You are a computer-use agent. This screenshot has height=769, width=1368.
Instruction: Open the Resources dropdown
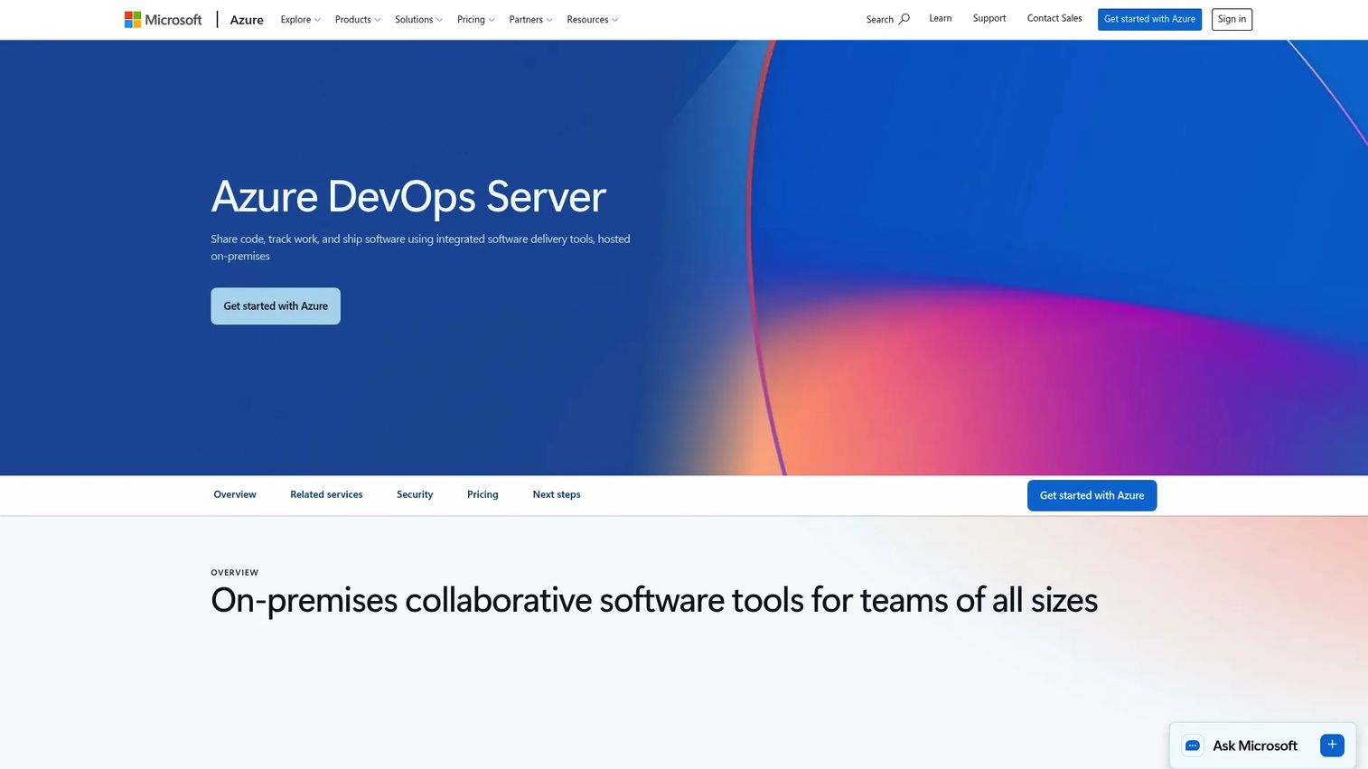point(592,19)
